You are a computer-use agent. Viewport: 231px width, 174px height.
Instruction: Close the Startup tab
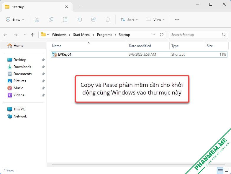click(67, 7)
